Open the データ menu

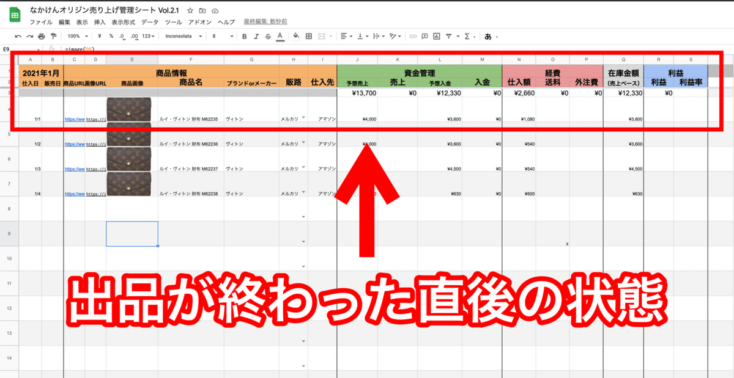coord(150,21)
